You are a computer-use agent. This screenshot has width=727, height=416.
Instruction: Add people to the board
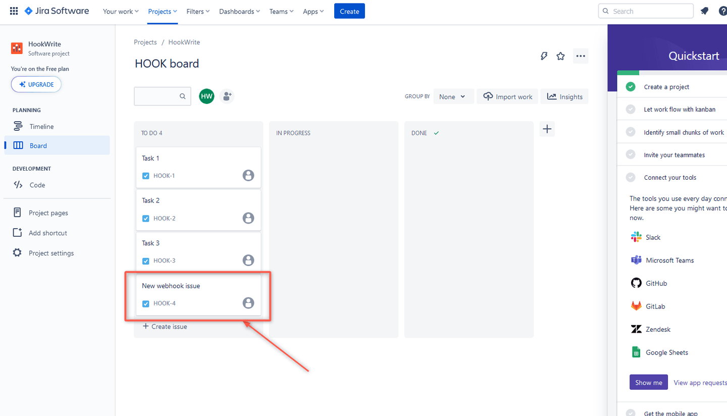tap(227, 96)
